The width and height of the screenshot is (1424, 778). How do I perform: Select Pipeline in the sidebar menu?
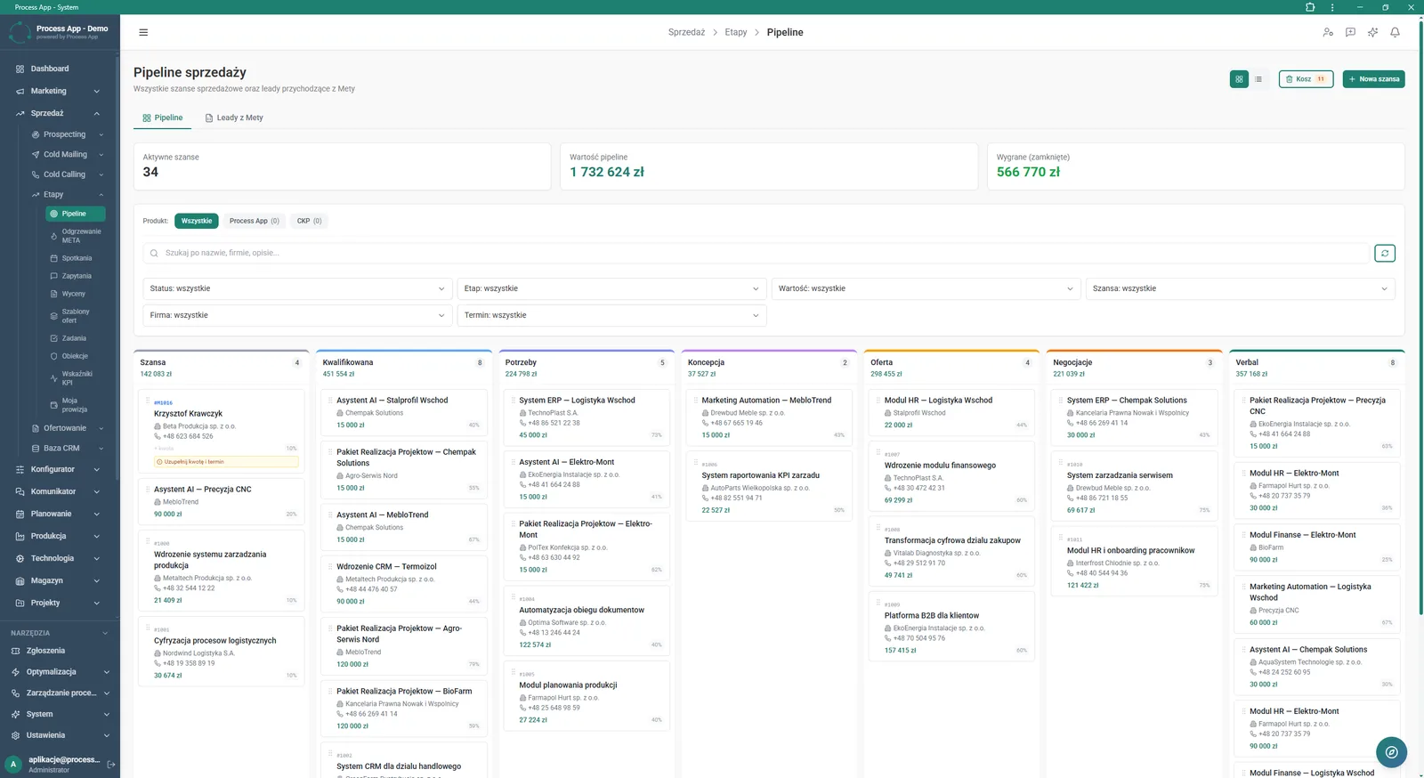click(75, 214)
